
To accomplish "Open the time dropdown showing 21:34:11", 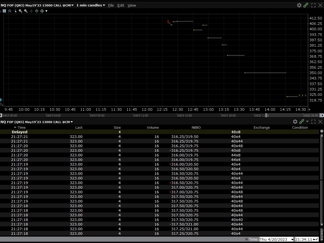I will point(314,240).
